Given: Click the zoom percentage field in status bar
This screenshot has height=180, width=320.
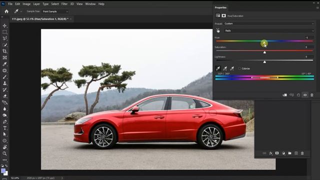Looking at the screenshot, I should pos(15,178).
